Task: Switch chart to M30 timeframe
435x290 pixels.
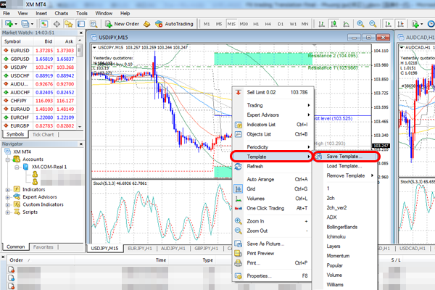Action: pyautogui.click(x=244, y=24)
